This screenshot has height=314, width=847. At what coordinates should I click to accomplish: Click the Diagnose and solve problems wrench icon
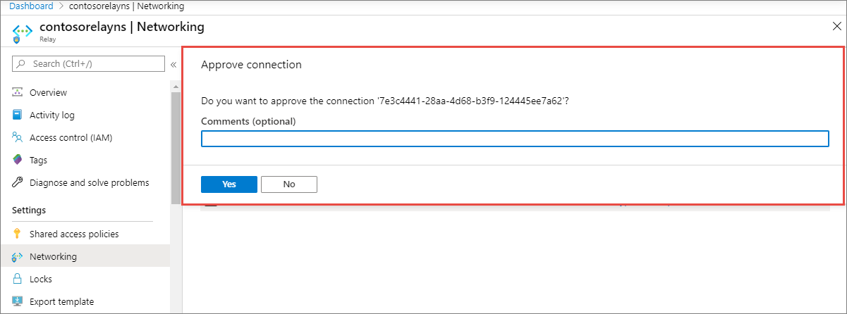18,182
